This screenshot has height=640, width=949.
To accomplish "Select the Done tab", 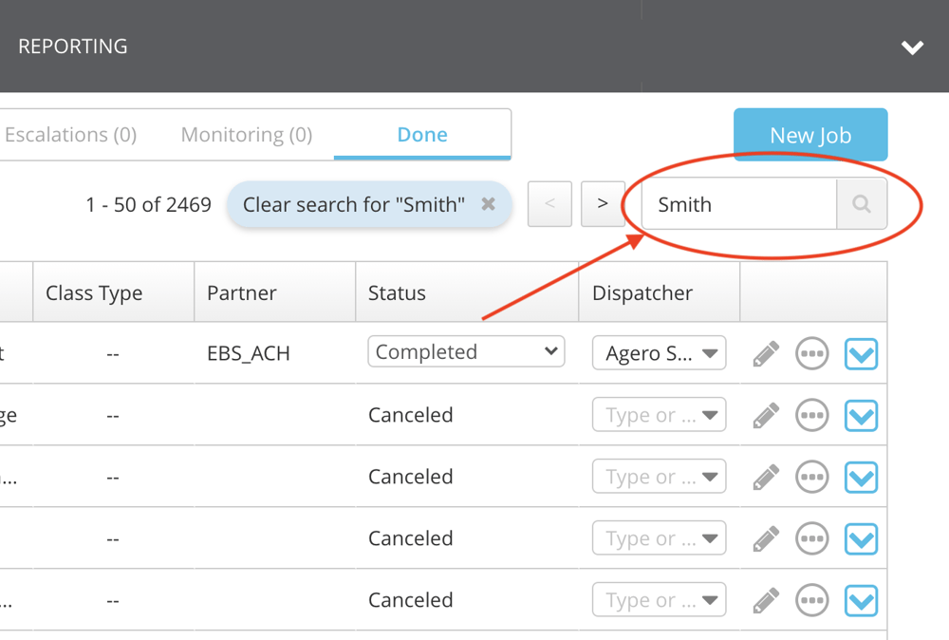I will [422, 135].
